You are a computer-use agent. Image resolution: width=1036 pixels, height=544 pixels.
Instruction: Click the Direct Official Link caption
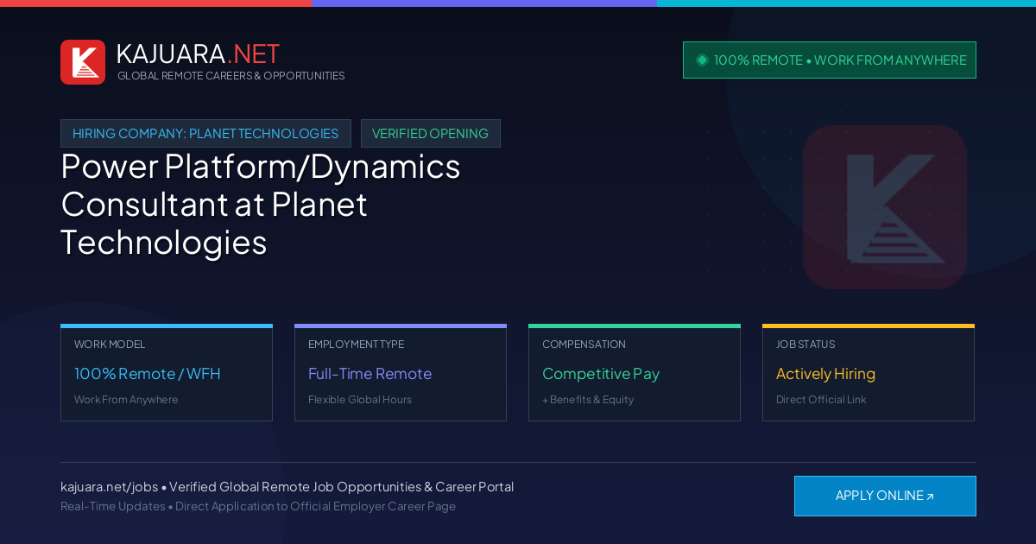point(821,400)
